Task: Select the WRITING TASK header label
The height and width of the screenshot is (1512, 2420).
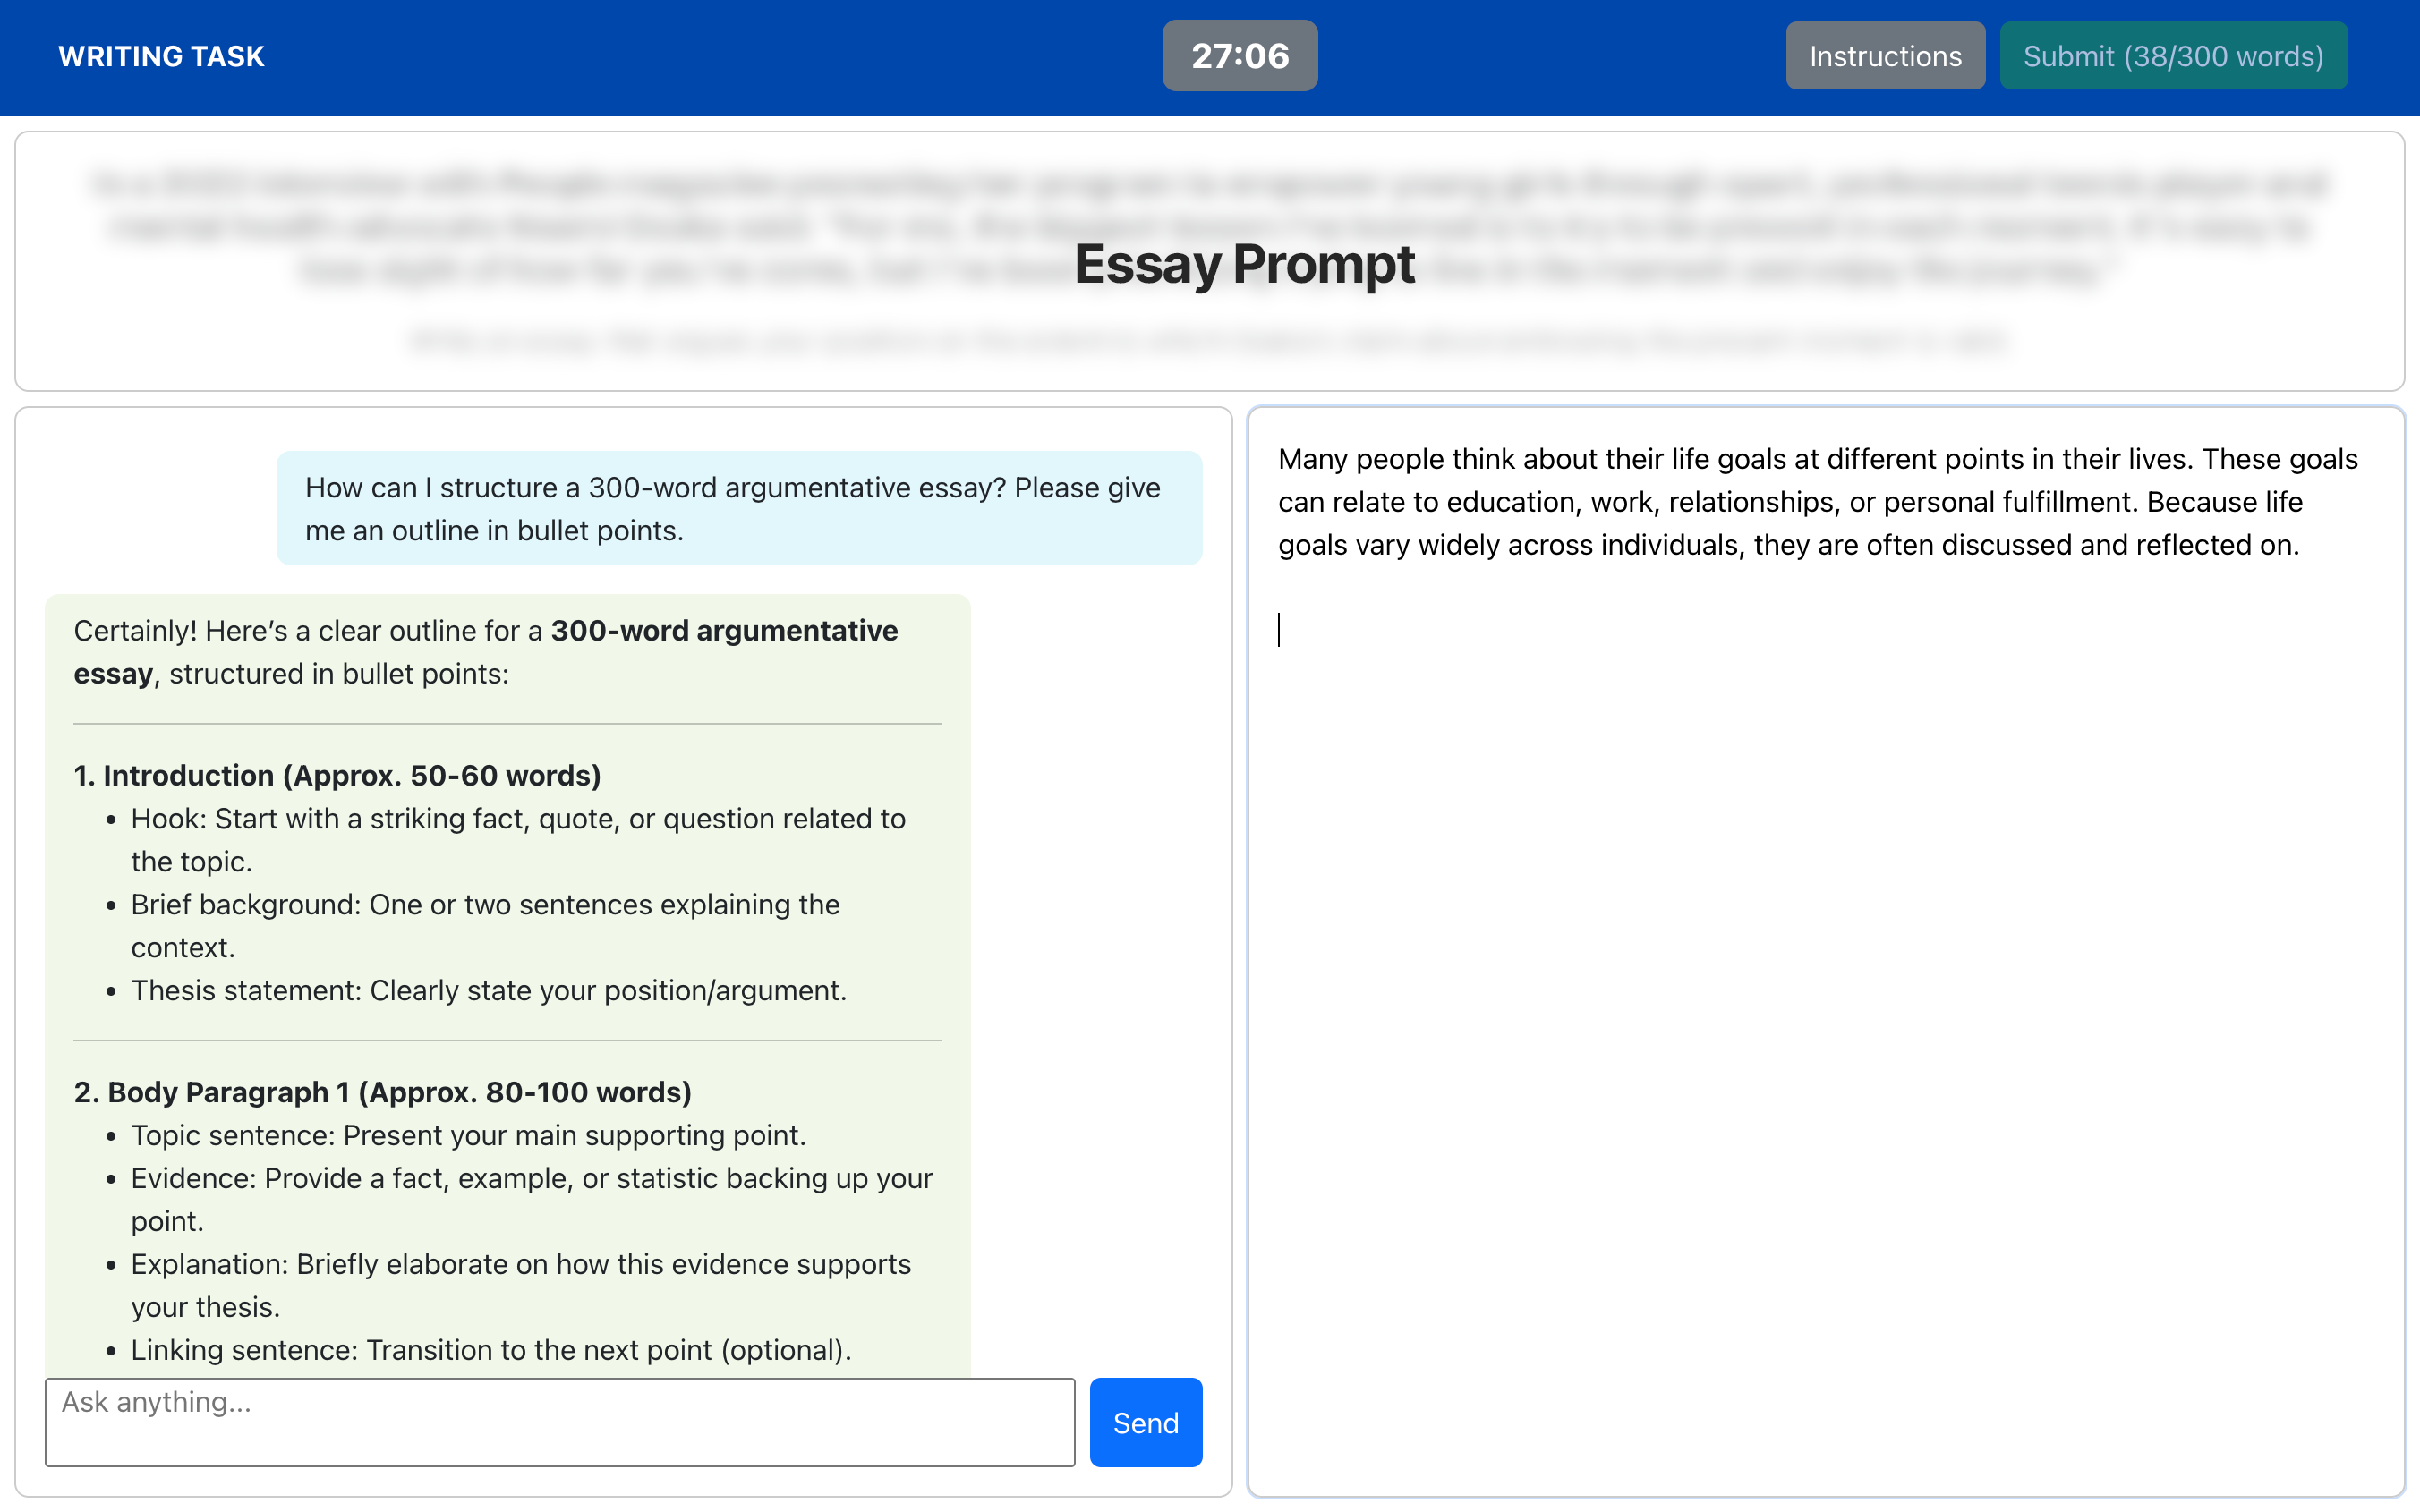Action: (x=161, y=56)
